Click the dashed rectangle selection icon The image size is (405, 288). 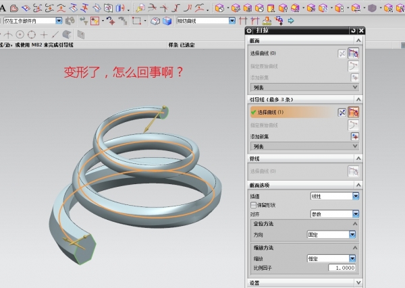[136, 21]
